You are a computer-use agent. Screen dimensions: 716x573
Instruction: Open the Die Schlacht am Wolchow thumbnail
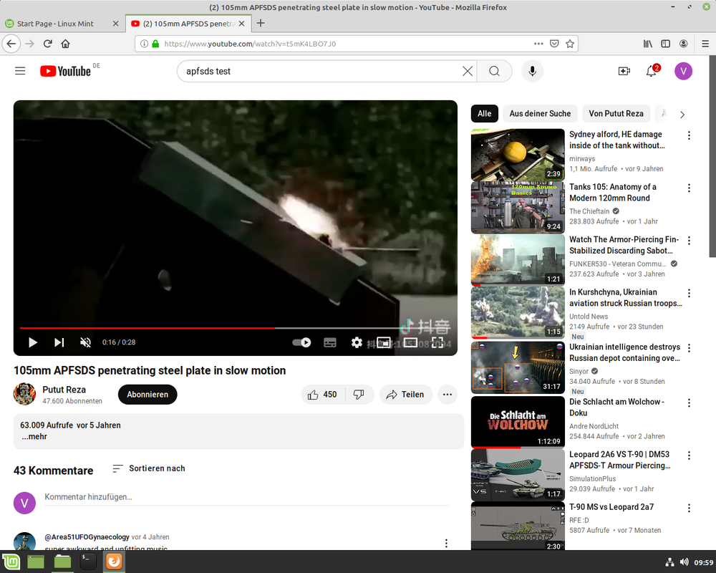(518, 422)
